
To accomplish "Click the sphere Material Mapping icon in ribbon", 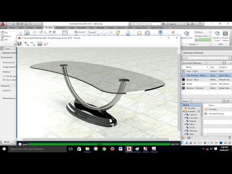I will tap(128, 33).
